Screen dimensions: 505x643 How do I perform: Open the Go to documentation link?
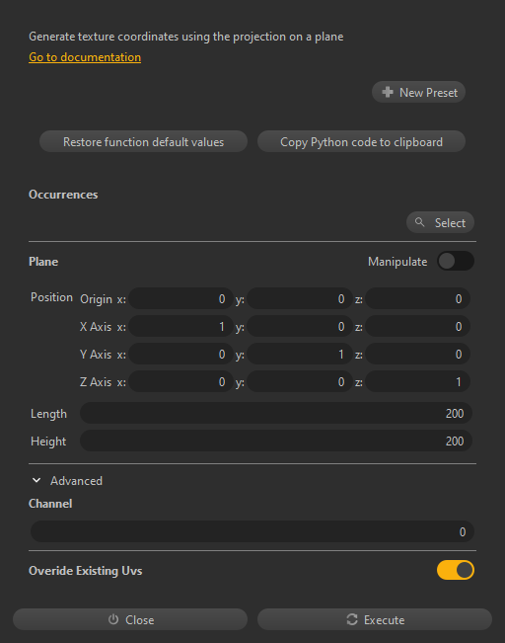click(85, 57)
